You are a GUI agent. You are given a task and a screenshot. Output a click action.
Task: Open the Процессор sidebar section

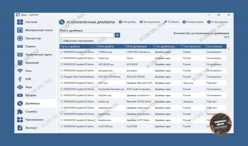[33, 38]
